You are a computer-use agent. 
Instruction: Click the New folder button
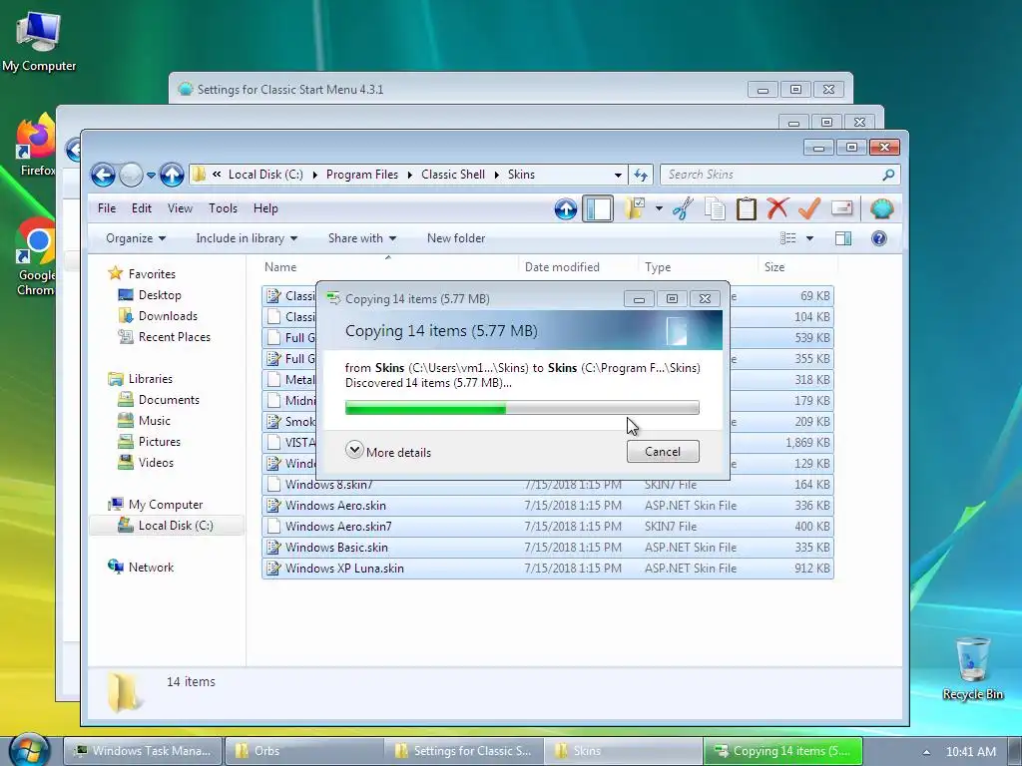[x=456, y=238]
